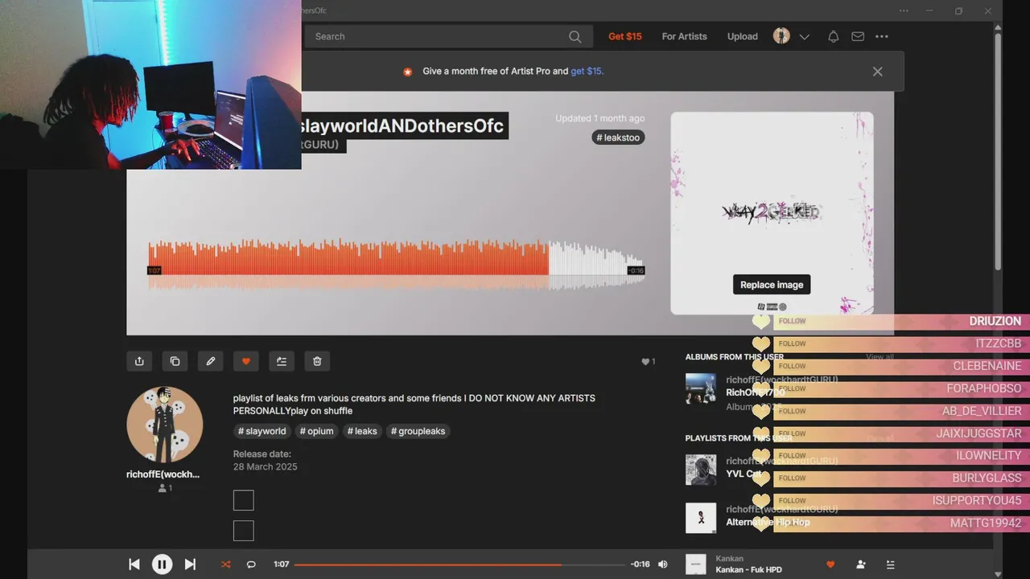The height and width of the screenshot is (579, 1030).
Task: Mute with the volume speaker icon
Action: click(663, 565)
